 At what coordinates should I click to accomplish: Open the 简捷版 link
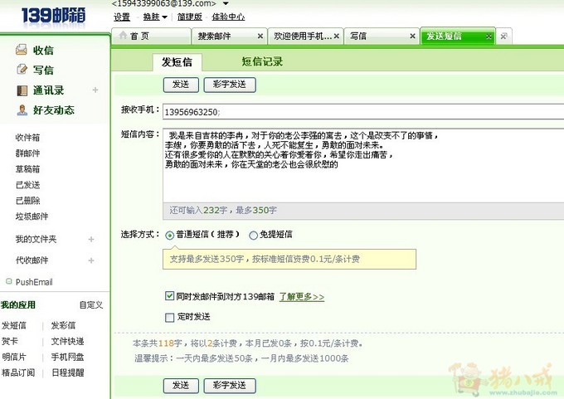[190, 17]
